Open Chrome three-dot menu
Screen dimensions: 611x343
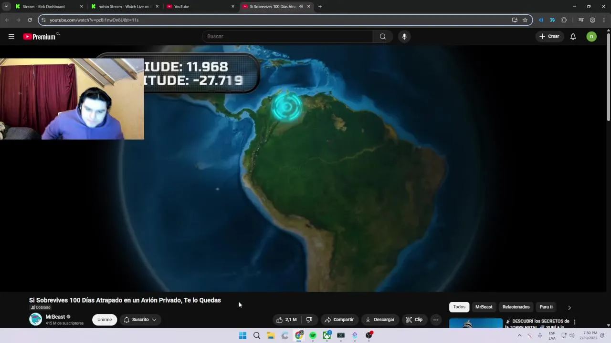click(604, 20)
